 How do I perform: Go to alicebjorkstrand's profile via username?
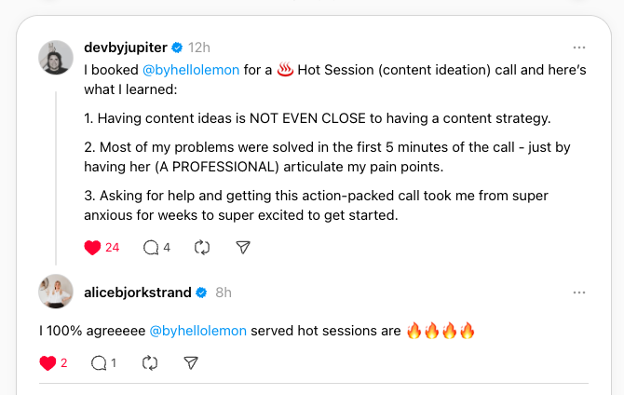point(138,293)
